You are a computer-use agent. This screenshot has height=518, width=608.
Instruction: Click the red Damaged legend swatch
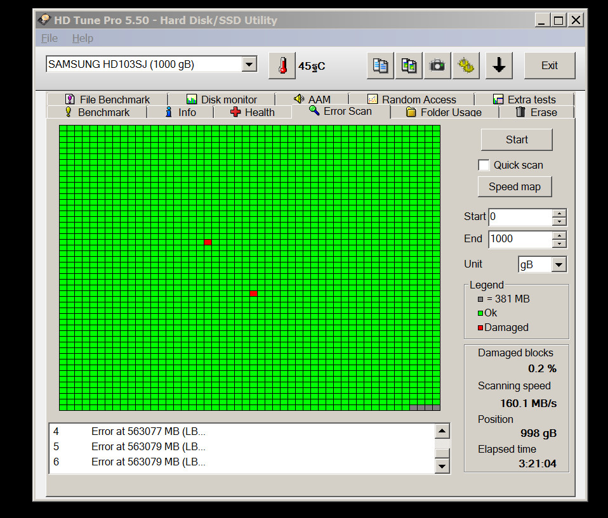click(480, 328)
